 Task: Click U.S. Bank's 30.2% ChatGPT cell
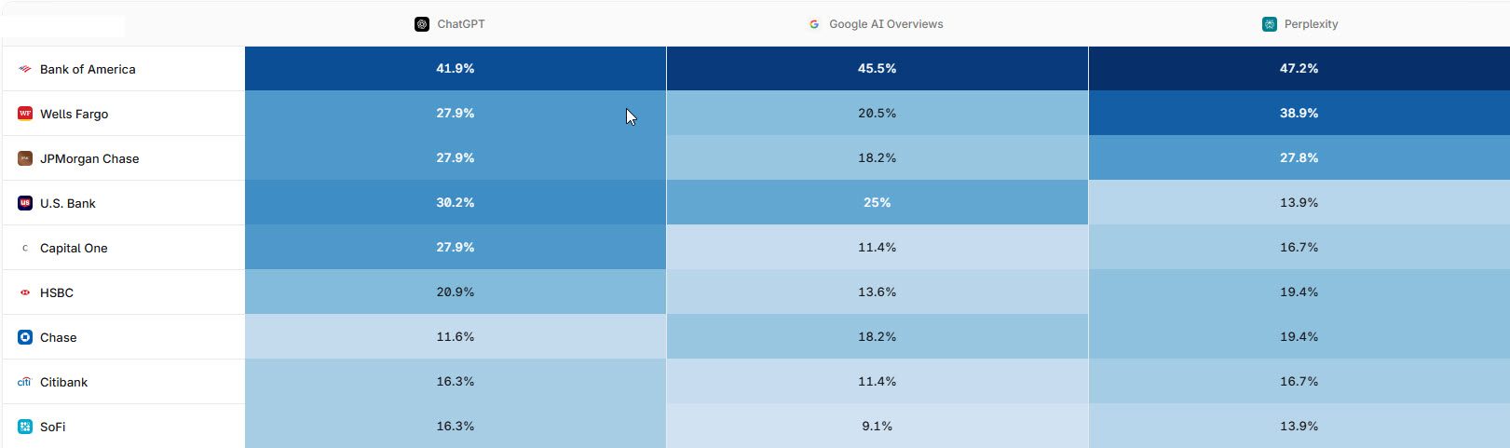[x=456, y=202]
